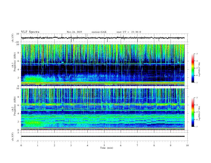
Task: Click the 'VLF Spectra' title text
Action: 30,32
